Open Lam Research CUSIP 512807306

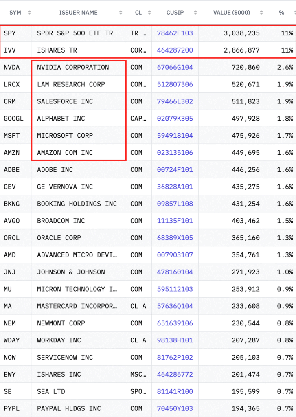pos(175,84)
